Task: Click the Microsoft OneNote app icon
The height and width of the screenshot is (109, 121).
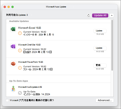Action: (x=13, y=46)
